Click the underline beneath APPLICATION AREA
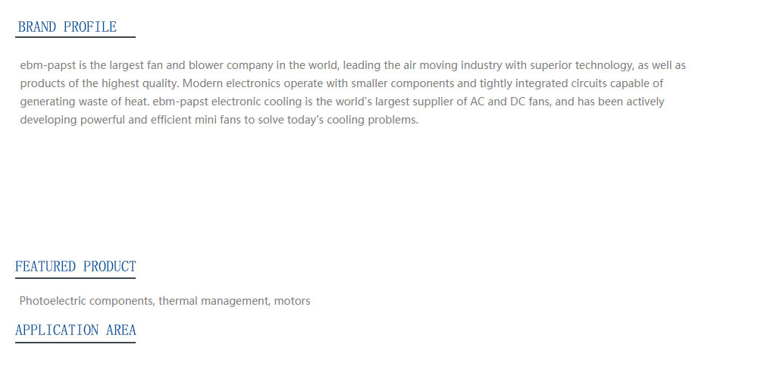 tap(75, 343)
